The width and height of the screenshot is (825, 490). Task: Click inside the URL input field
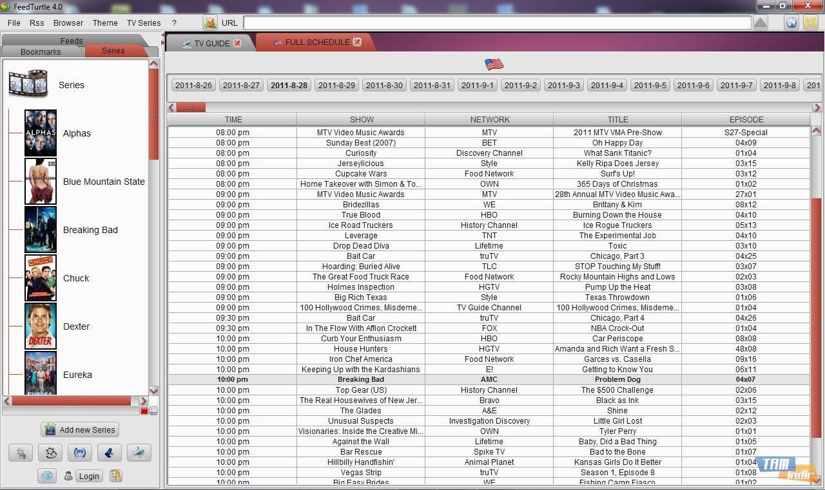[x=496, y=23]
